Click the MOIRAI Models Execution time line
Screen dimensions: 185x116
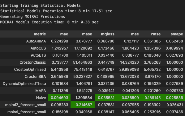click(49, 22)
